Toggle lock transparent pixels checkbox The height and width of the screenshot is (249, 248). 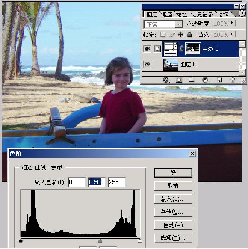[x=163, y=35]
